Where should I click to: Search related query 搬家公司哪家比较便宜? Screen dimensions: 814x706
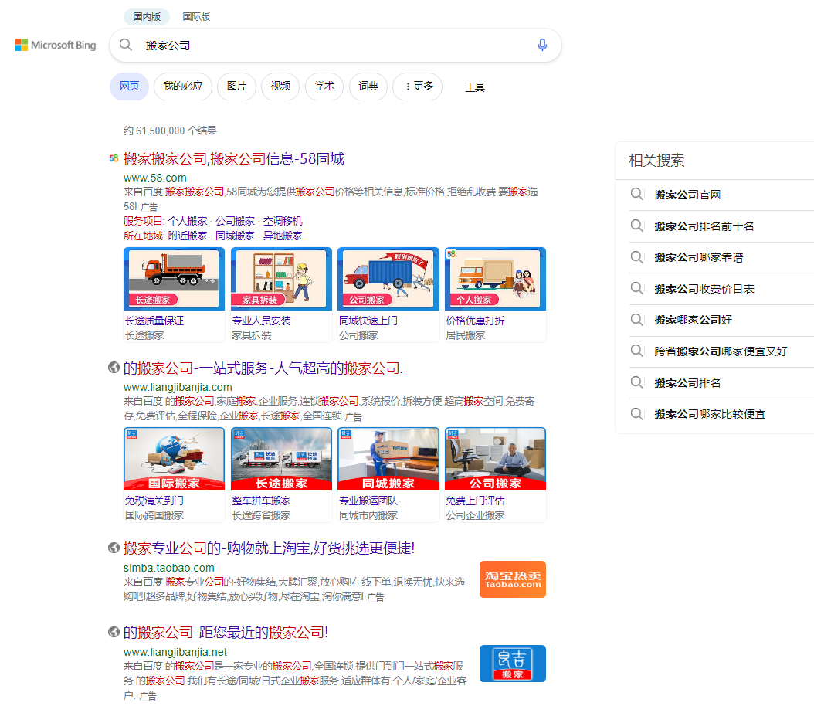[710, 414]
